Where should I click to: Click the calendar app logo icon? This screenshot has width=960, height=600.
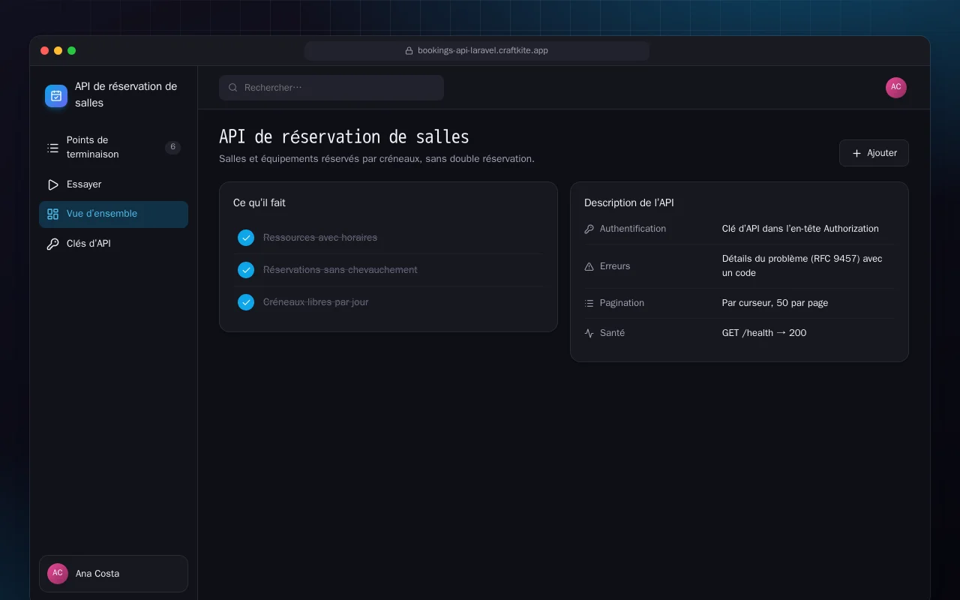point(56,95)
